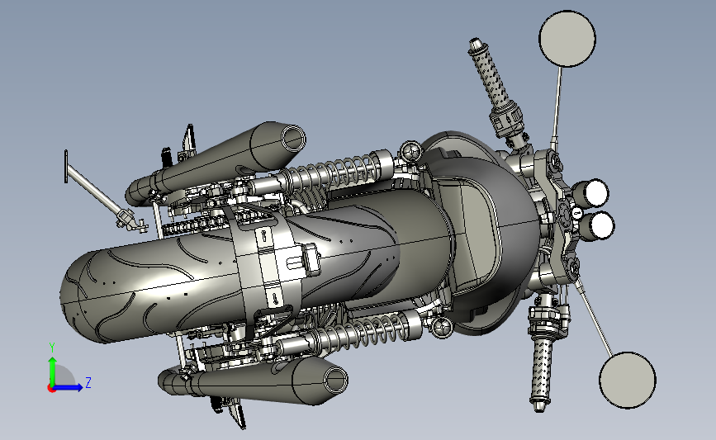
Task: Select the round mirror at the top right
Action: pos(567,39)
